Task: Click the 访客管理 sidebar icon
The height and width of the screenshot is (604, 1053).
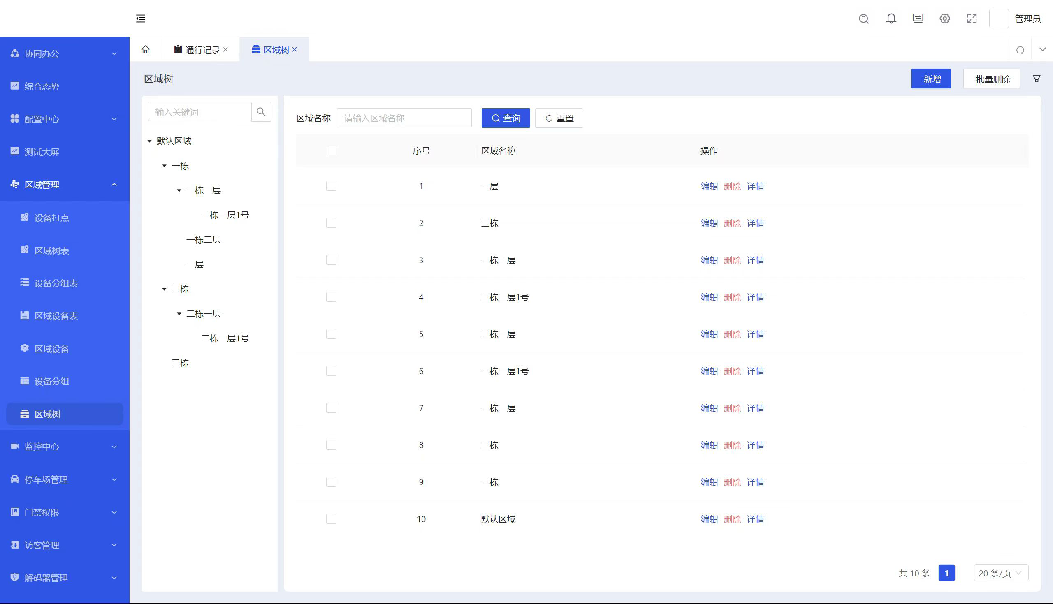Action: (x=14, y=545)
